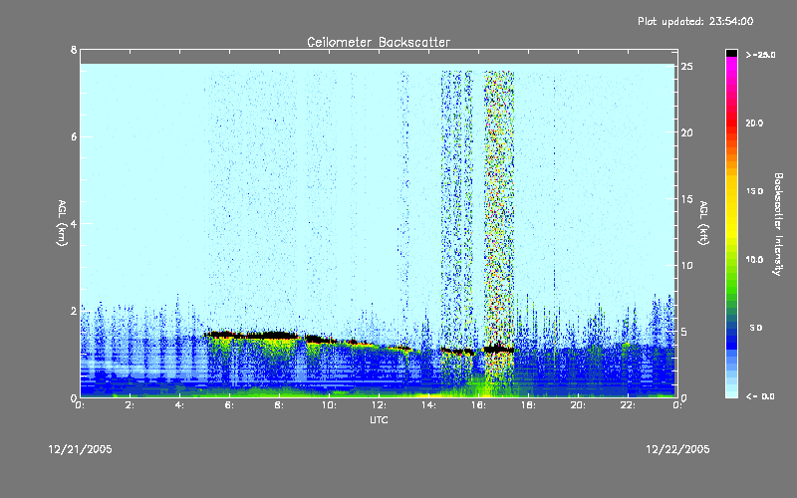This screenshot has height=498, width=797.
Task: Click the "5.0" colorbar label
Action: (756, 328)
